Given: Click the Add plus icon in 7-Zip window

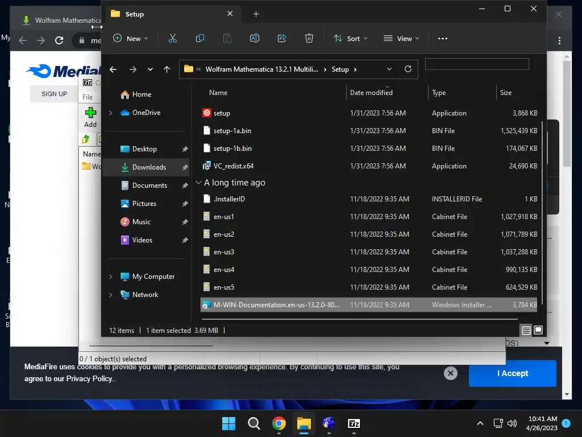Looking at the screenshot, I should (x=90, y=117).
